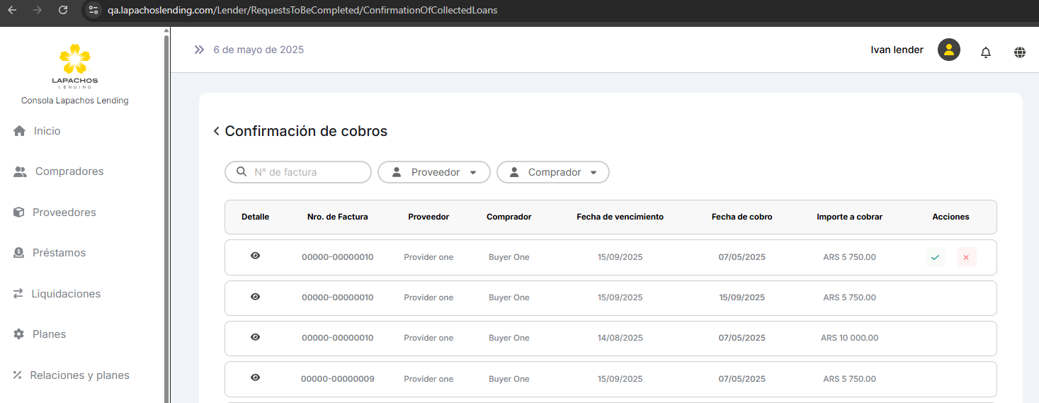This screenshot has height=403, width=1039.
Task: View detail of first invoice row
Action: [x=255, y=256]
